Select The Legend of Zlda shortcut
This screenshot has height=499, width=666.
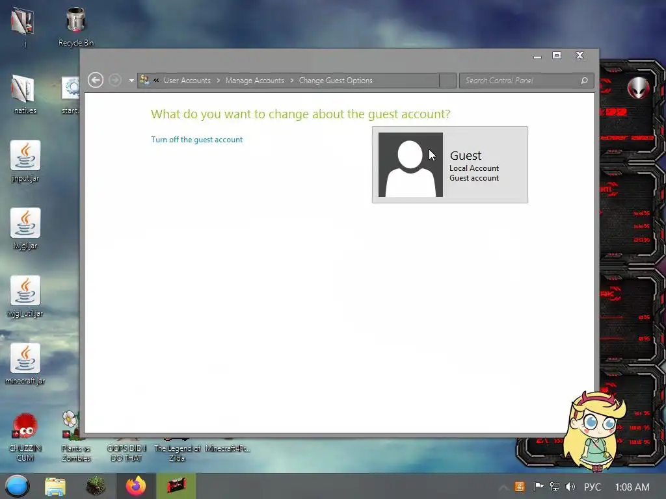click(177, 451)
